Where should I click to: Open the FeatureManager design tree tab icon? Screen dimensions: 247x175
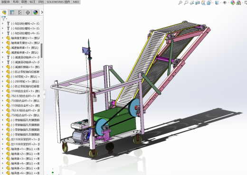tap(4, 12)
